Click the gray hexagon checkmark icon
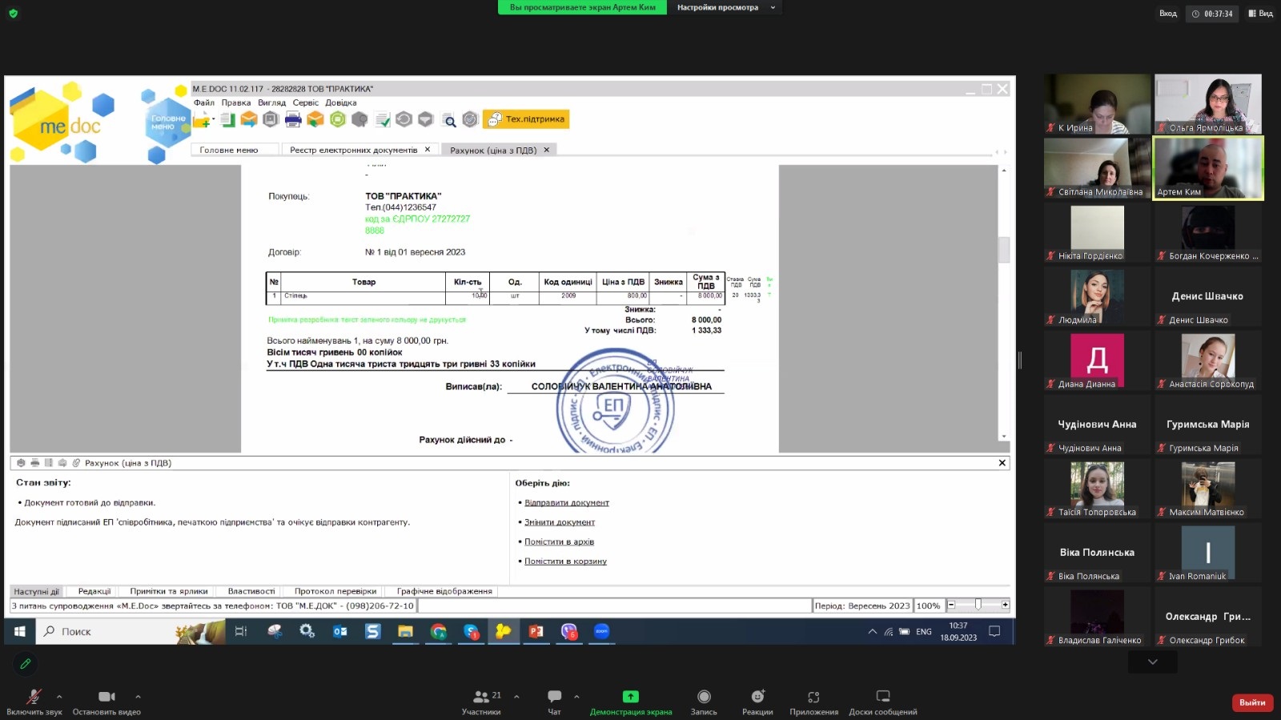1281x720 pixels. click(x=470, y=120)
